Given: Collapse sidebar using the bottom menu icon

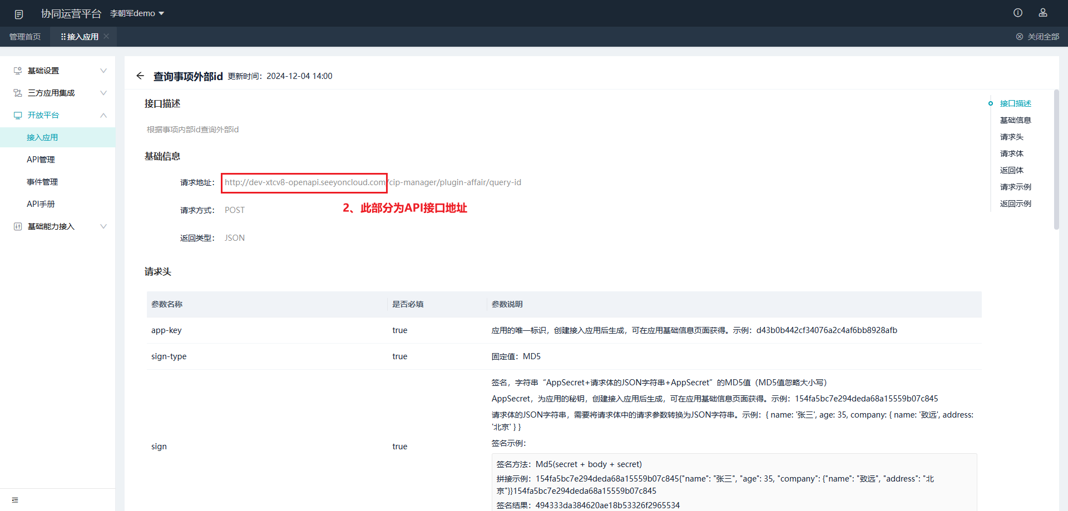Looking at the screenshot, I should 15,500.
